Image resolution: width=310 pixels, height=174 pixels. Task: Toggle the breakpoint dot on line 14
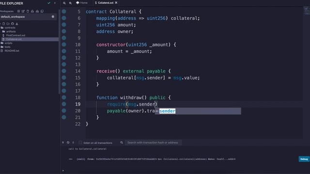click(64, 71)
